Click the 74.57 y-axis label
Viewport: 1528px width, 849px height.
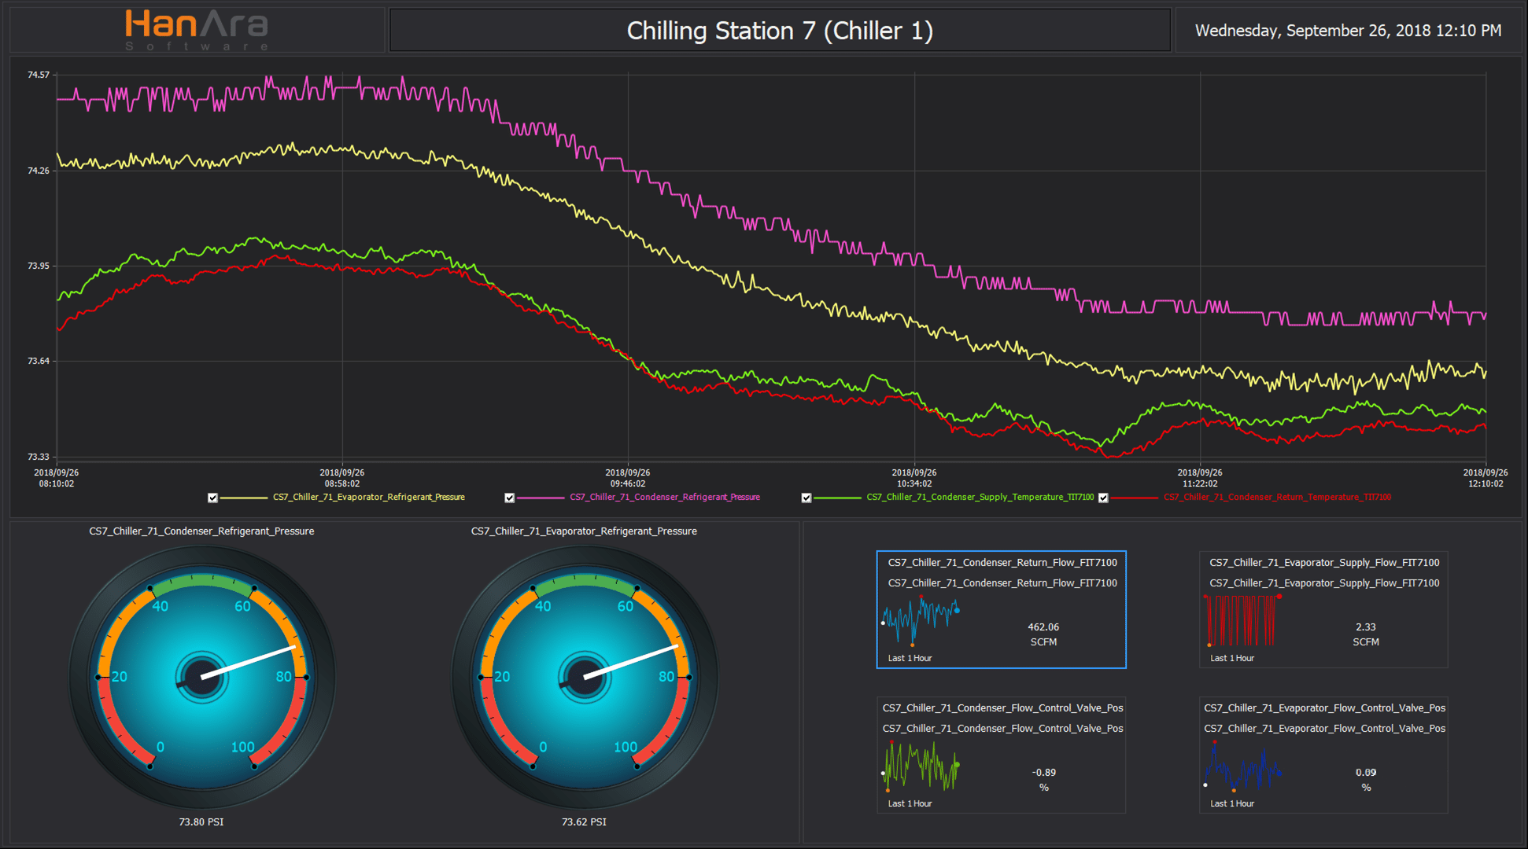point(38,75)
